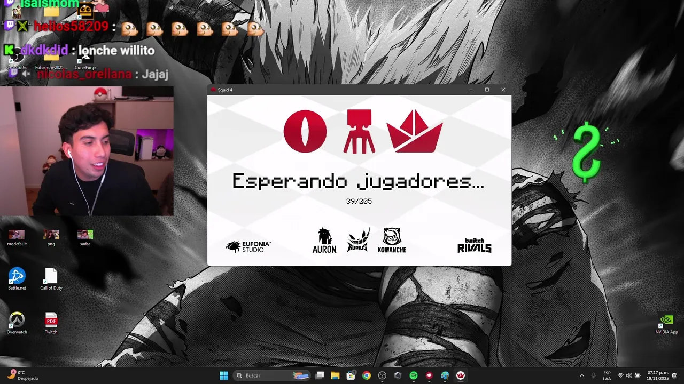Click the Rubius logo

358,240
